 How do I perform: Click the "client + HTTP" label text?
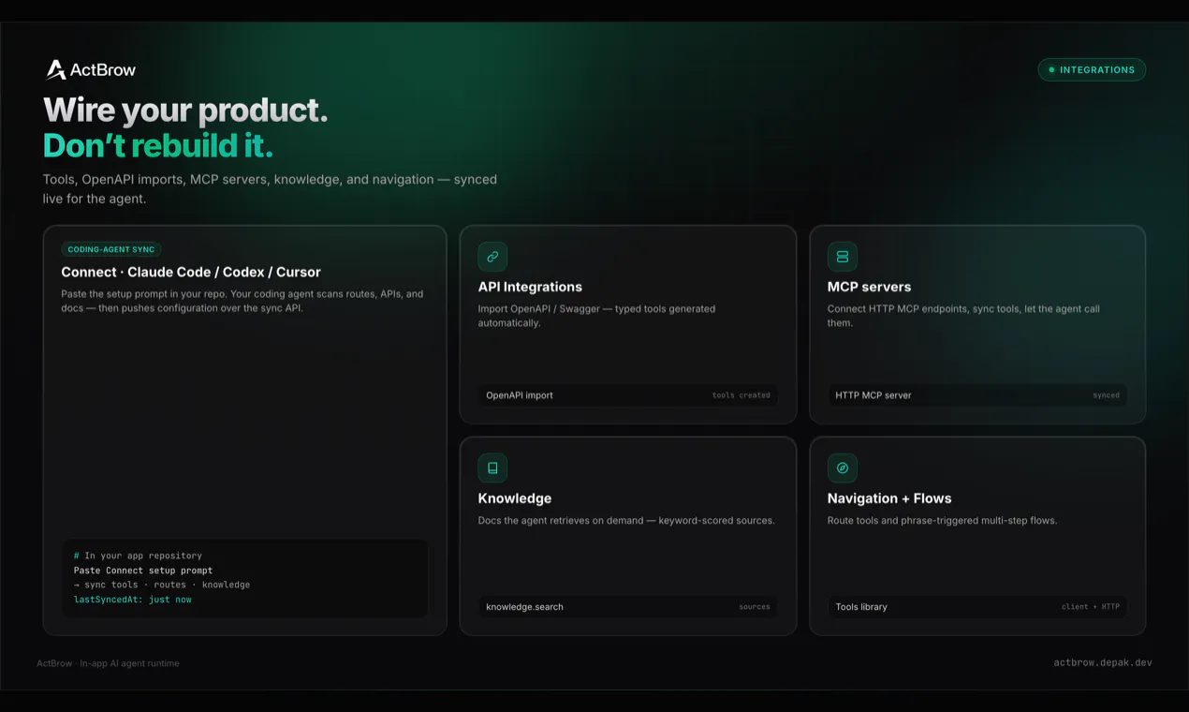click(x=1091, y=607)
